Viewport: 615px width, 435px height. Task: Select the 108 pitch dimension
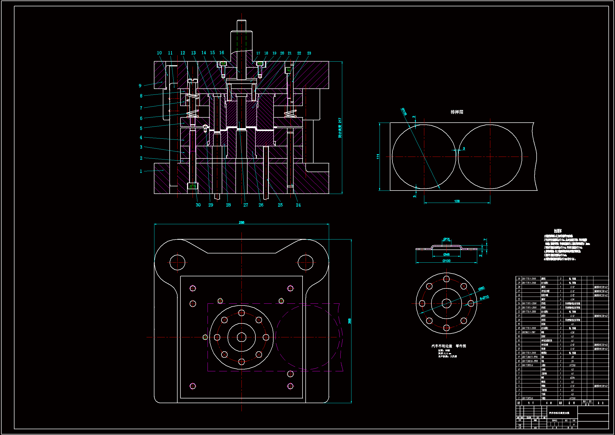[457, 201]
